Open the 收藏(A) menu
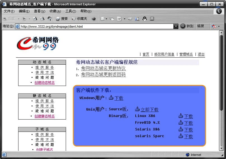 point(55,11)
